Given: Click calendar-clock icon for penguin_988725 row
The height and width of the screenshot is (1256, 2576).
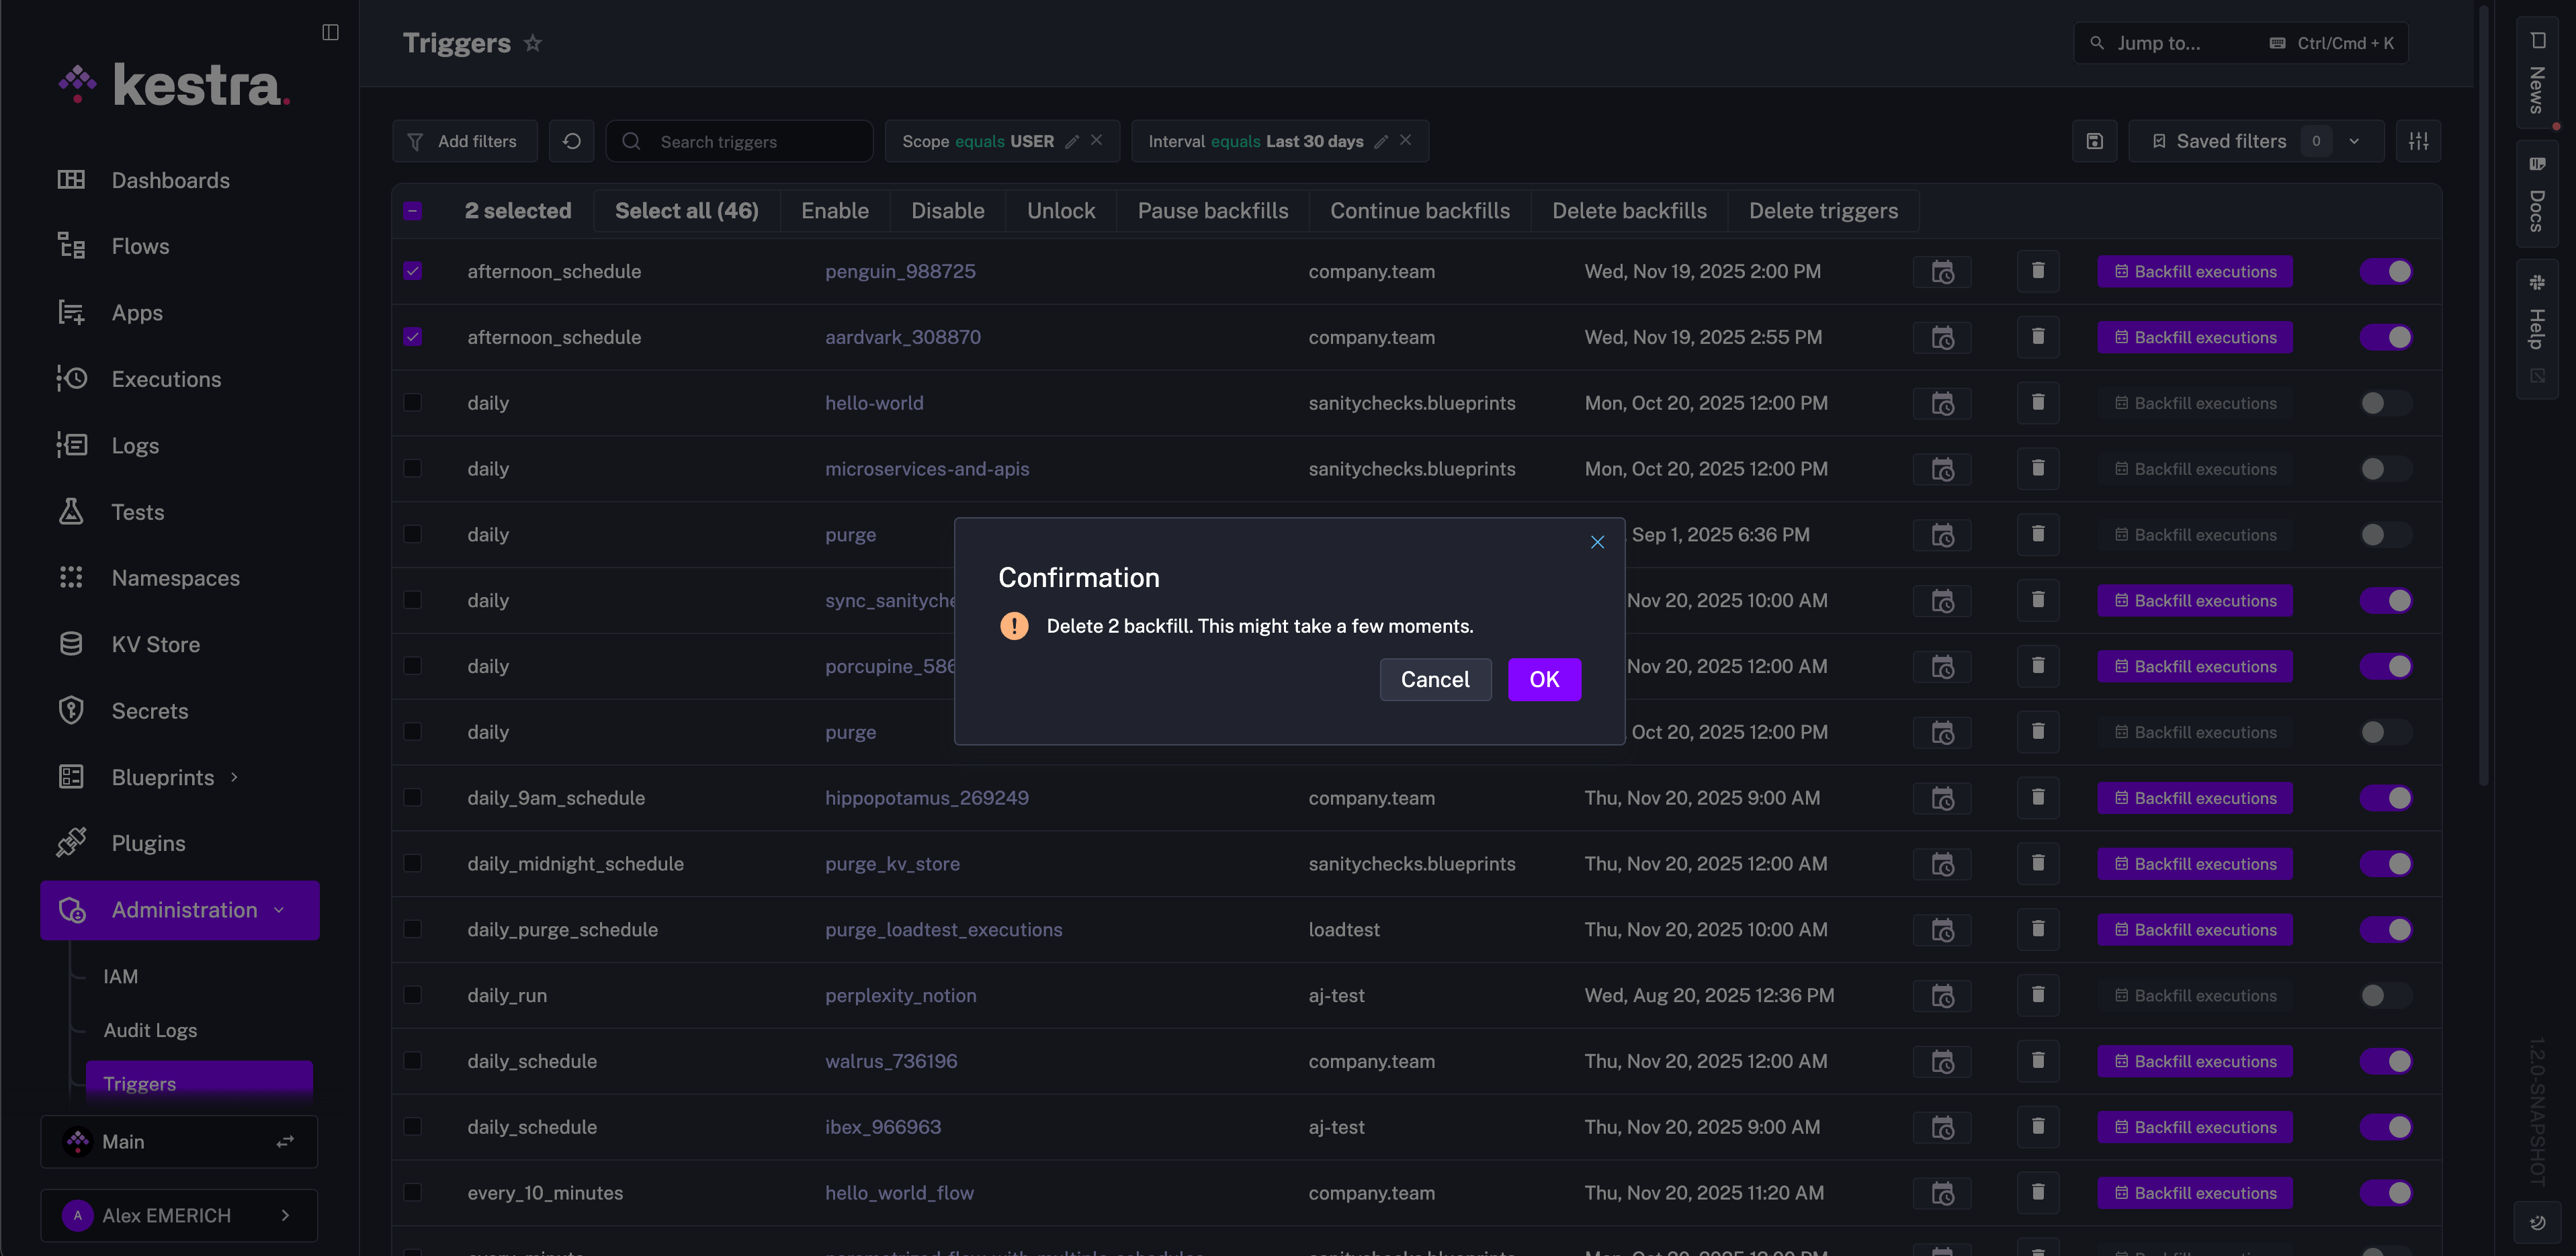Looking at the screenshot, I should click(x=1941, y=272).
